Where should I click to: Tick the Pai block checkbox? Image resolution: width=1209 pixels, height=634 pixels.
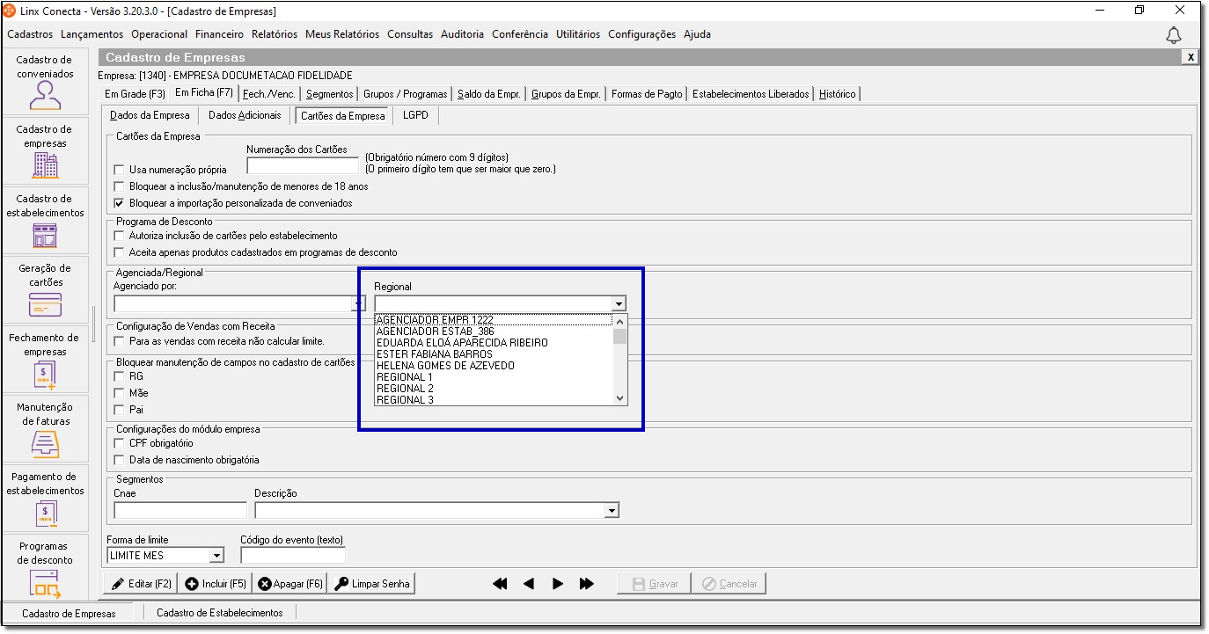coord(120,410)
